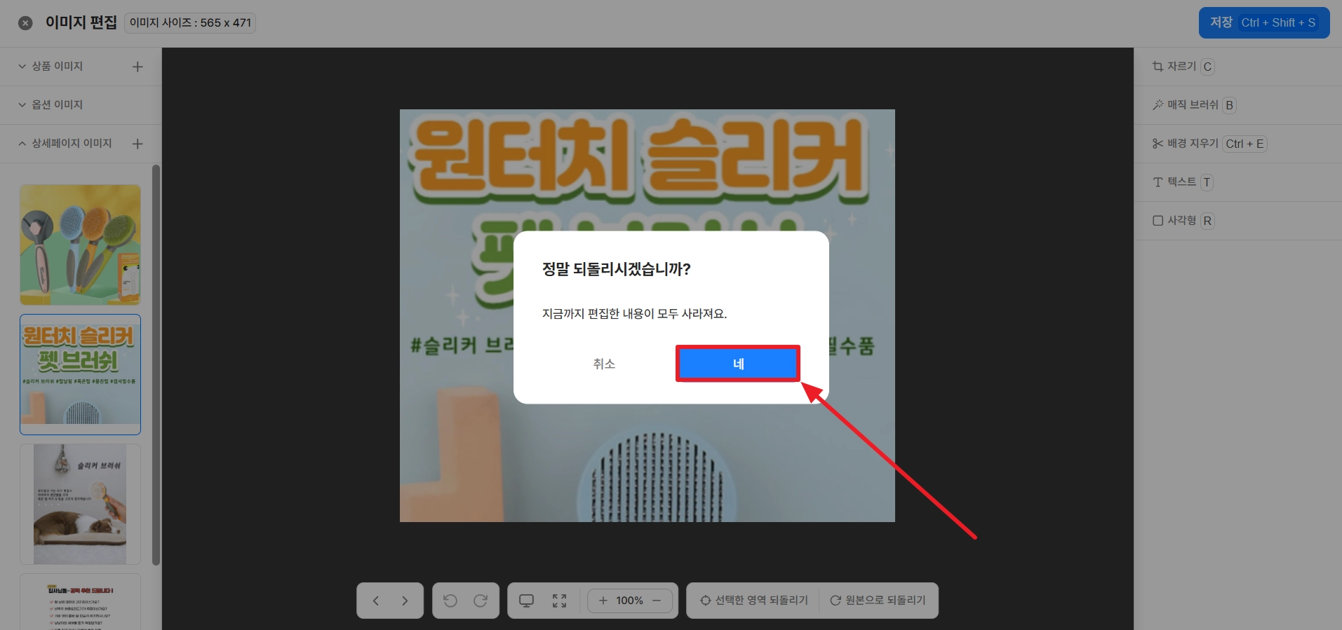Confirm revert by clicking 네
1342x630 pixels.
(738, 364)
